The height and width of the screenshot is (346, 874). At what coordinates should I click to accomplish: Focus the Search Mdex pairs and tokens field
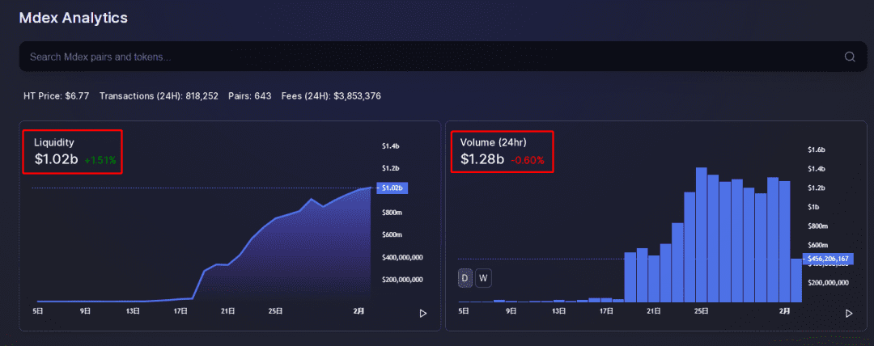click(443, 57)
